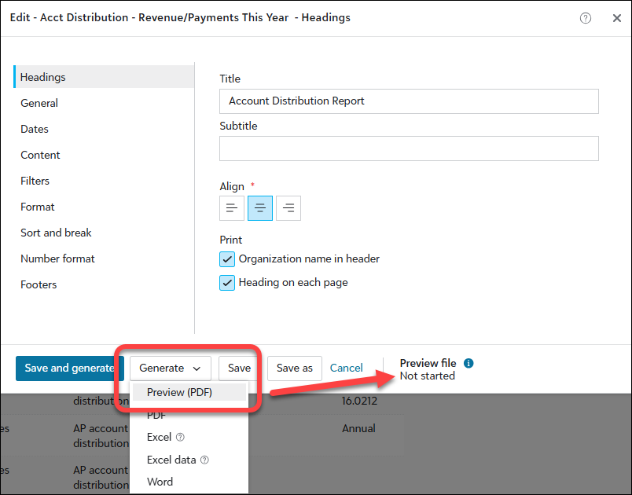The image size is (632, 495).
Task: Click help icon next to Excel option
Action: (180, 438)
